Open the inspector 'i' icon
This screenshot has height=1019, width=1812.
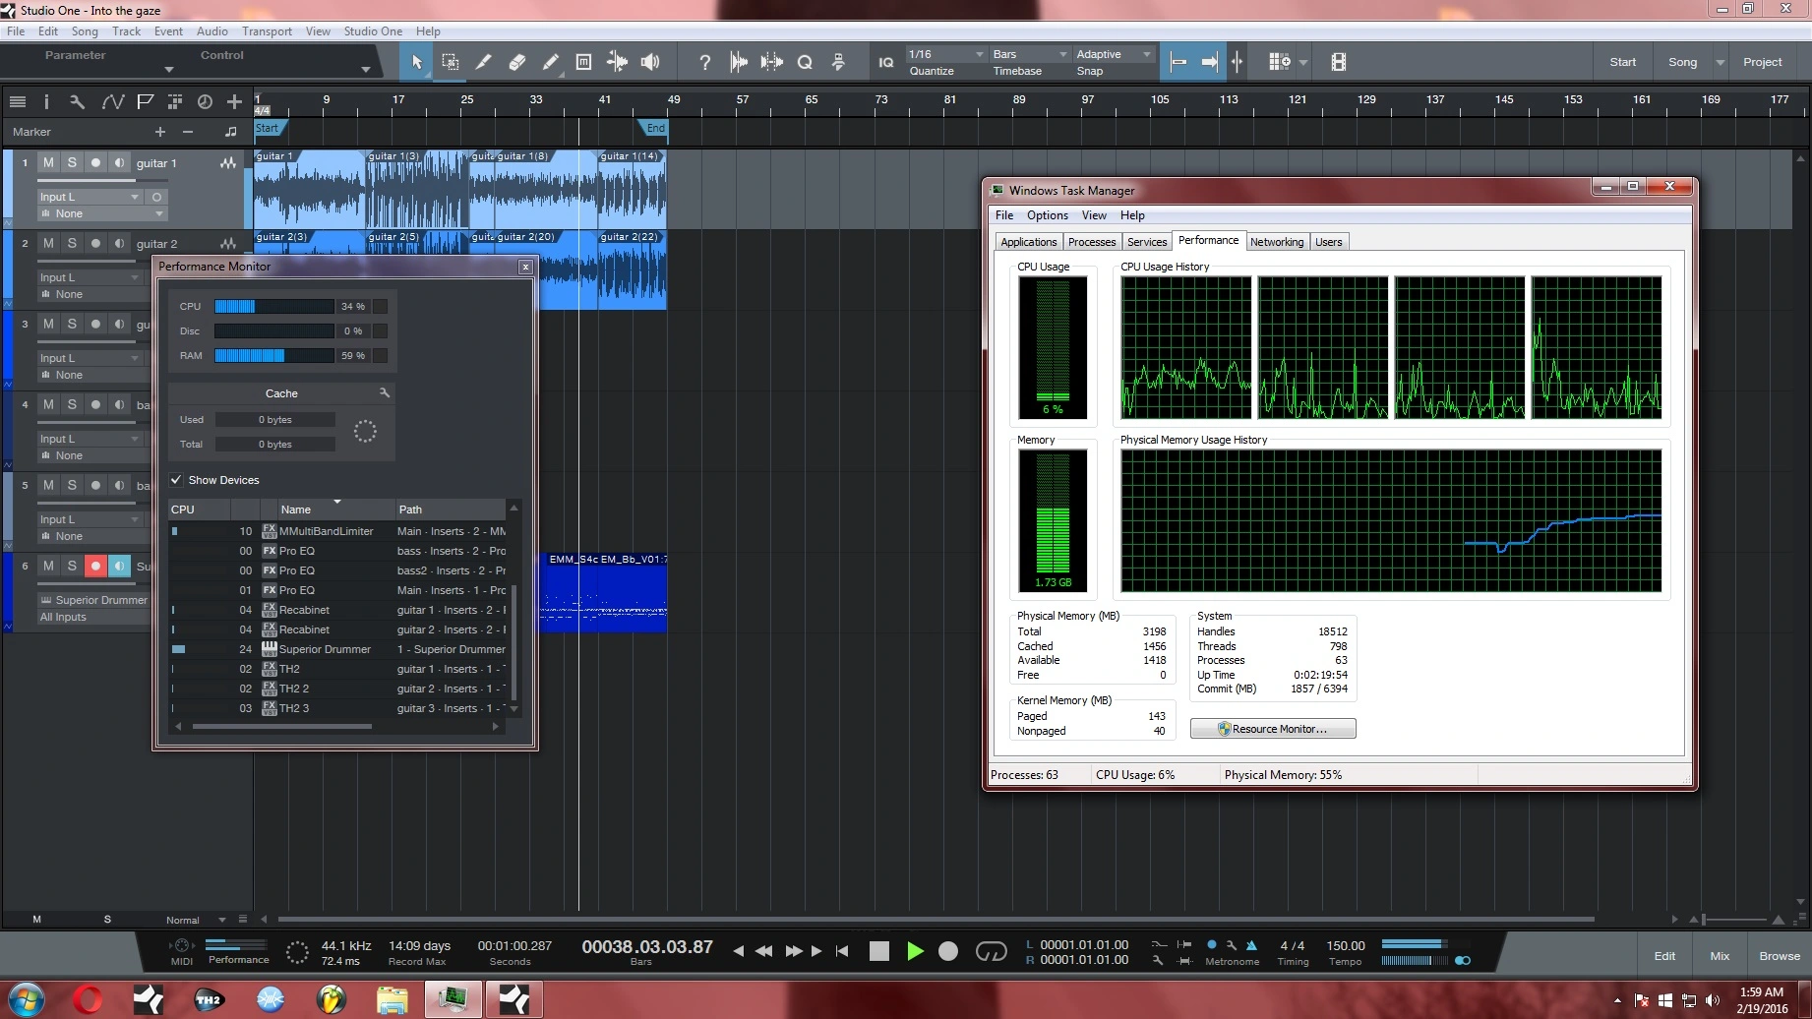point(46,101)
